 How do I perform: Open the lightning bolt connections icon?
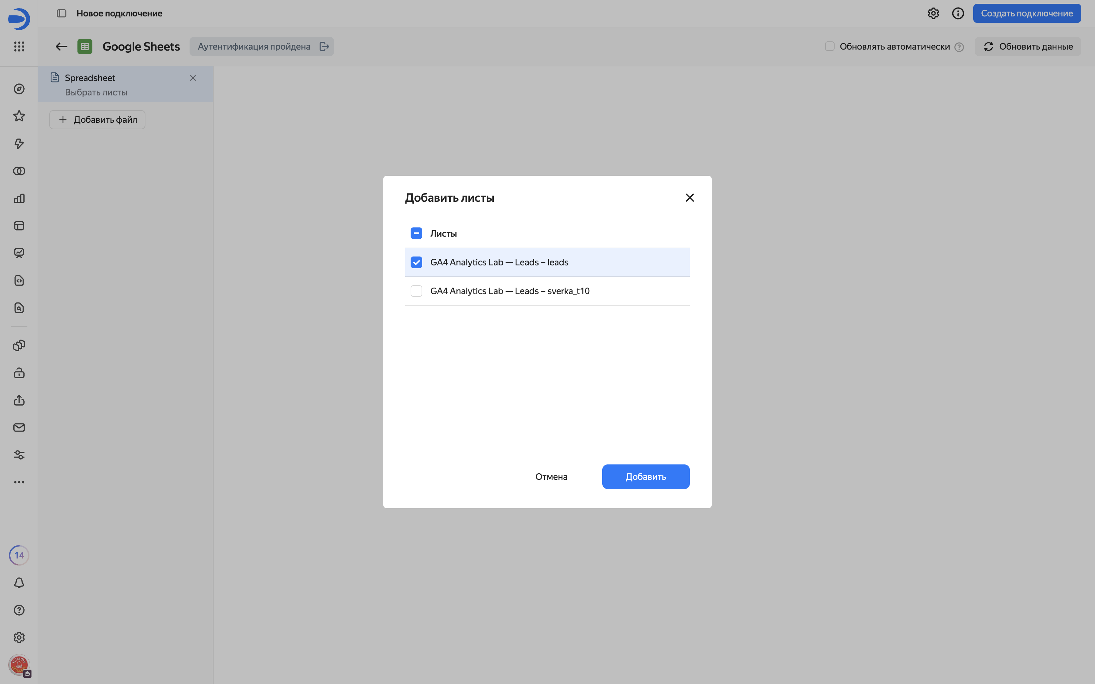tap(19, 143)
